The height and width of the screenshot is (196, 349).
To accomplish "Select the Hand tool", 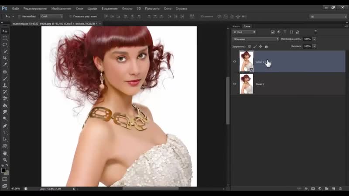I will [x=5, y=153].
